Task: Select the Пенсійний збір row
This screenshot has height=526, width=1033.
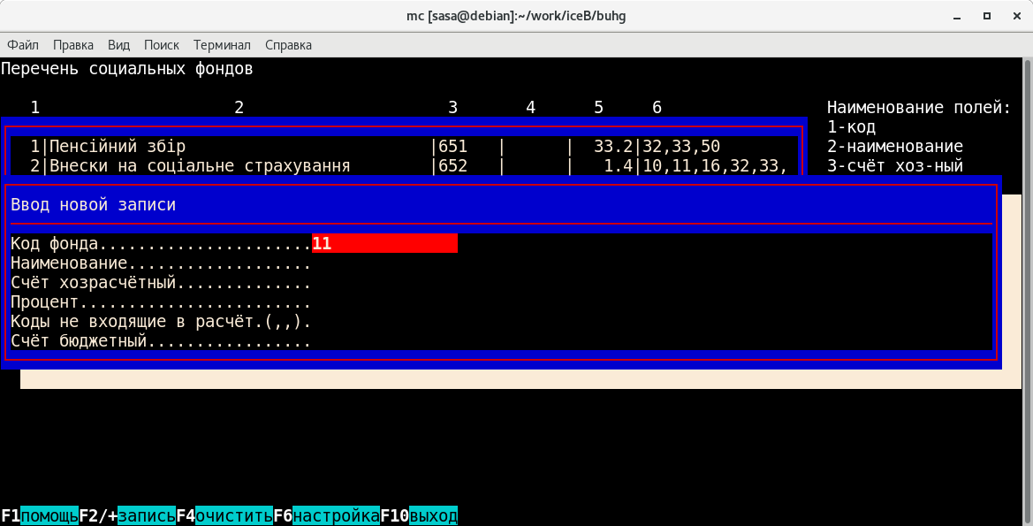Action: [x=221, y=147]
